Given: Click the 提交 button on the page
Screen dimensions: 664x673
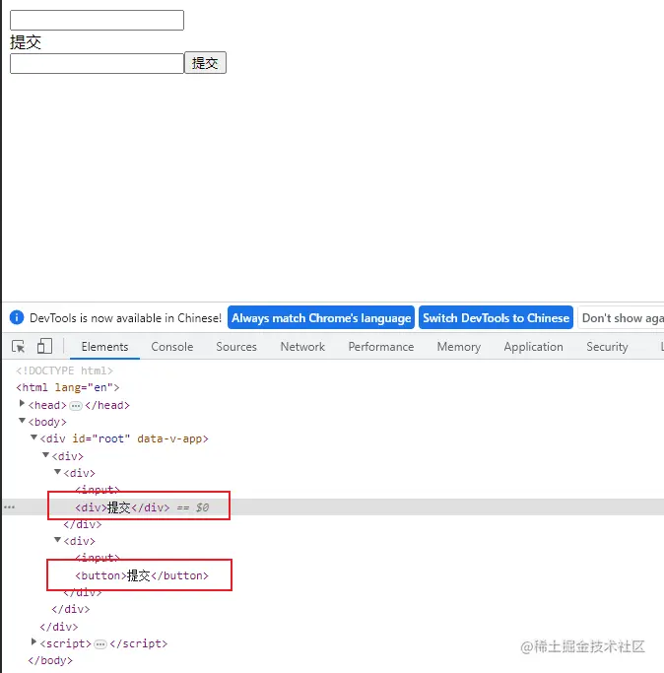Looking at the screenshot, I should [205, 63].
